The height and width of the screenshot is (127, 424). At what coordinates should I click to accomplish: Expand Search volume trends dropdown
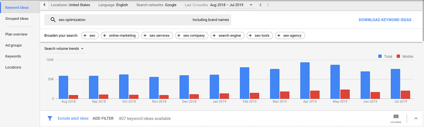(x=64, y=49)
